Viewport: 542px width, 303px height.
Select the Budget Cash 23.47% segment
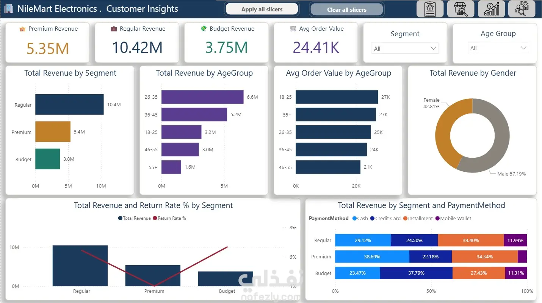358,273
